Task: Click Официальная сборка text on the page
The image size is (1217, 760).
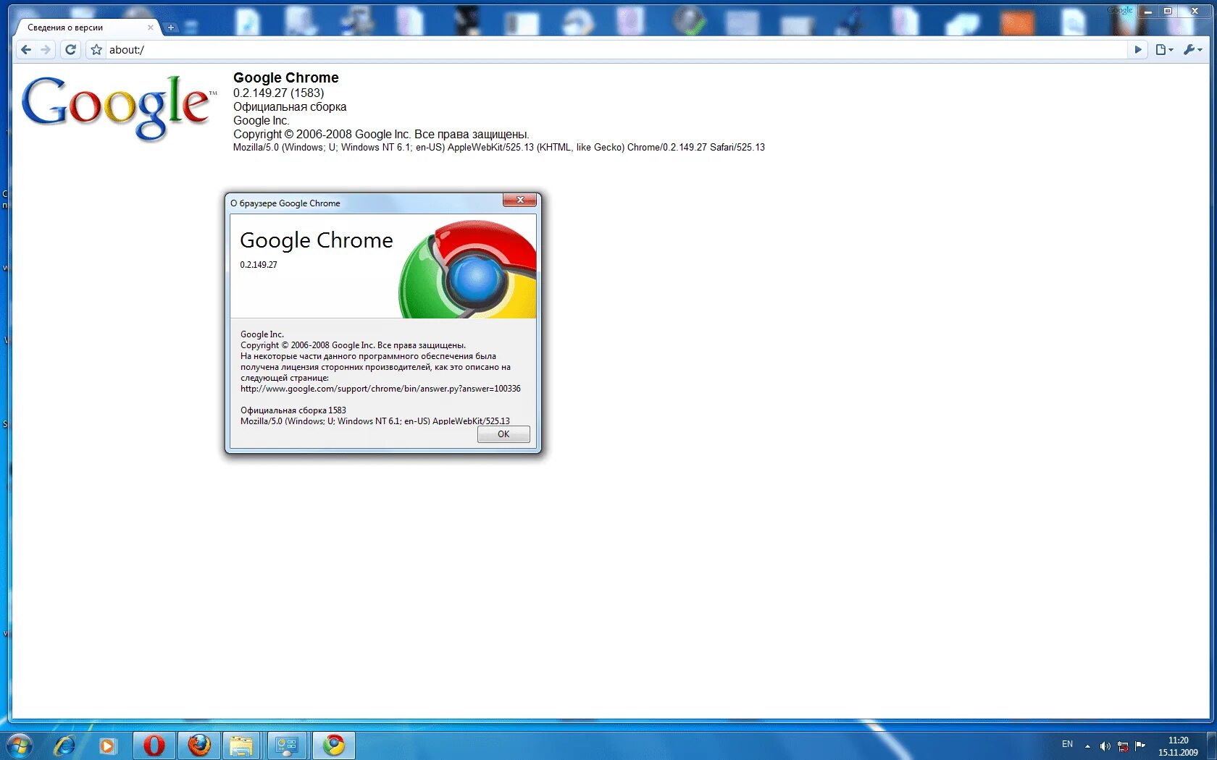Action: click(290, 106)
